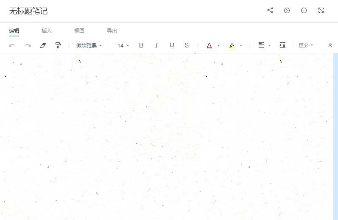
Task: Open highlight color dropdown arrow
Action: [241, 45]
